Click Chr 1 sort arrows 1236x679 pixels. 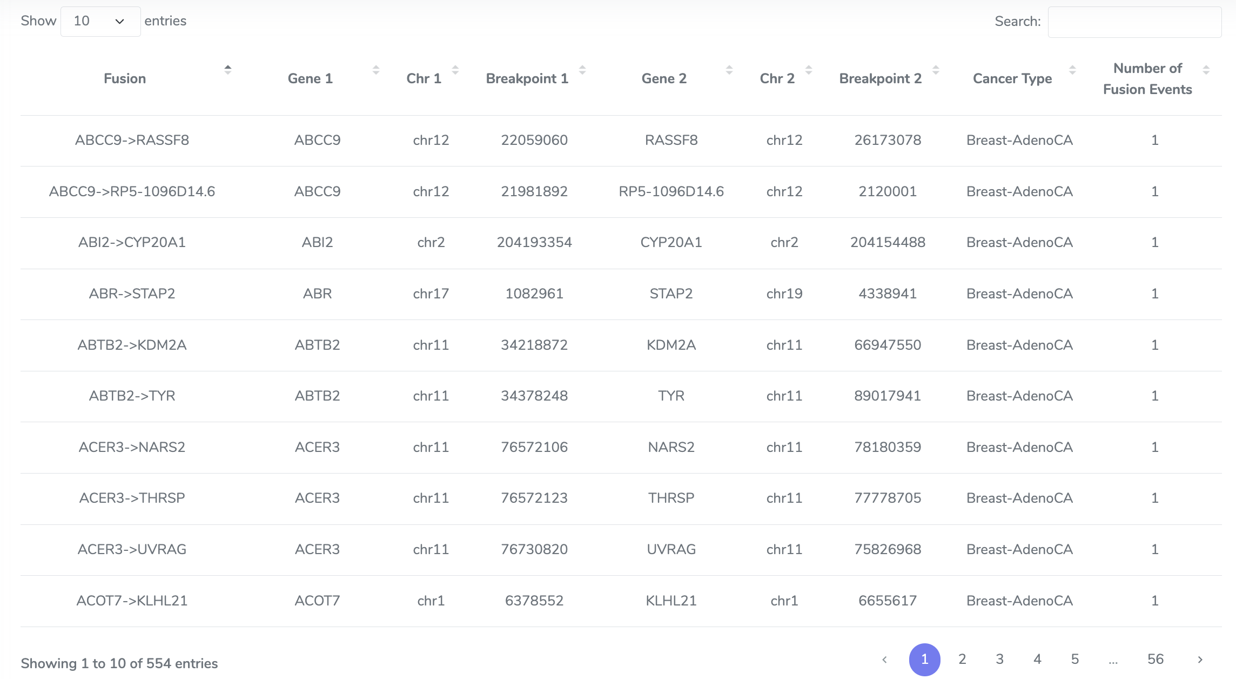[x=455, y=70]
